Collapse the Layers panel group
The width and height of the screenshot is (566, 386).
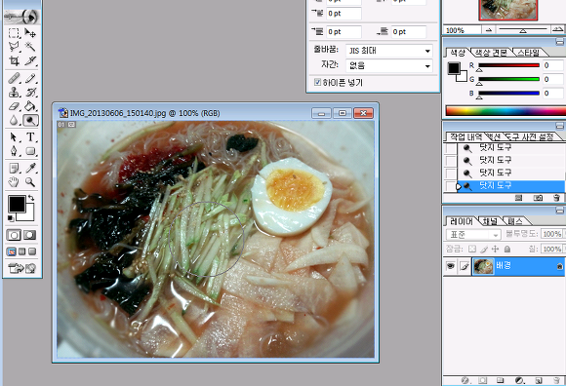coord(559,211)
